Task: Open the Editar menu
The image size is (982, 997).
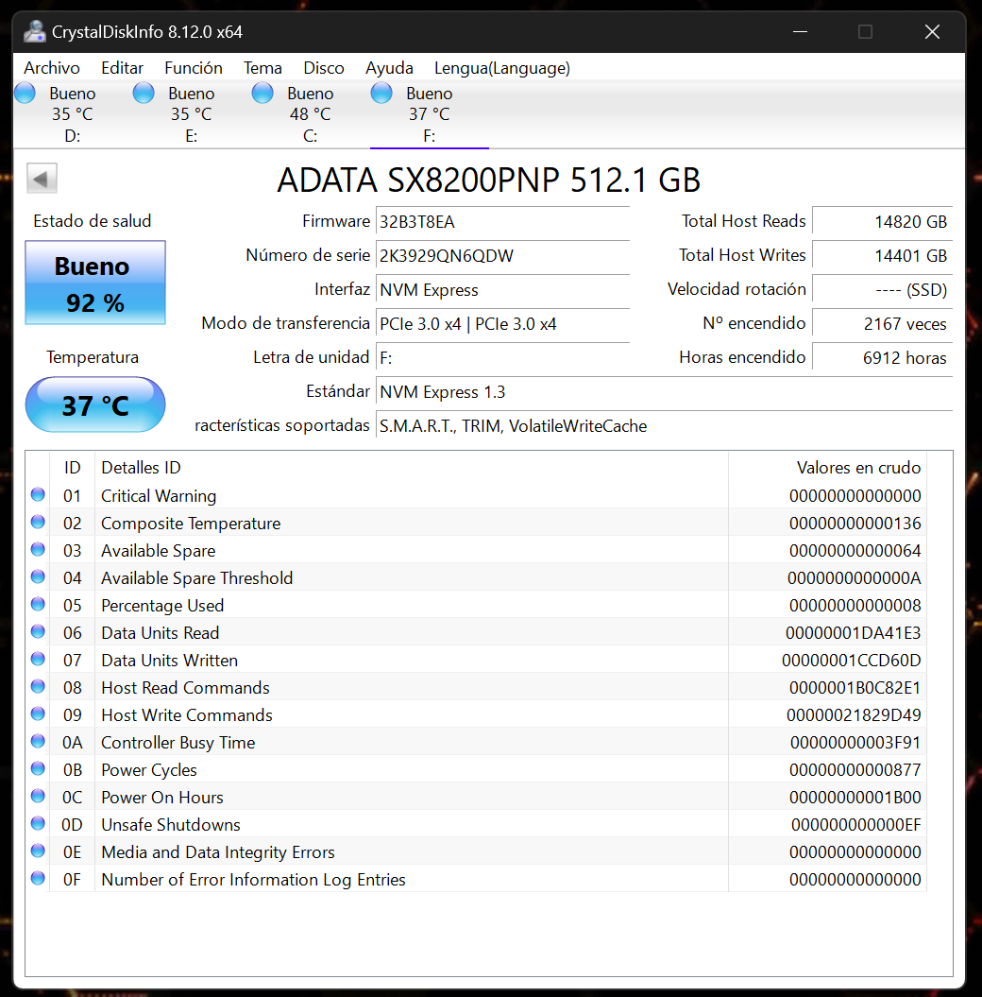Action: 122,68
